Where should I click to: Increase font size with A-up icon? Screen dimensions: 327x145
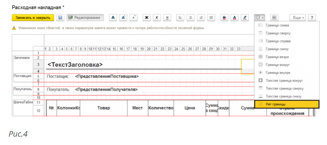coord(123,17)
